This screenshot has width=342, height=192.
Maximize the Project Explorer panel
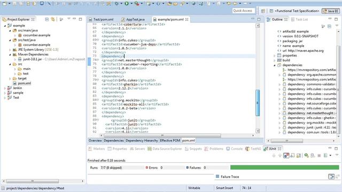81,19
